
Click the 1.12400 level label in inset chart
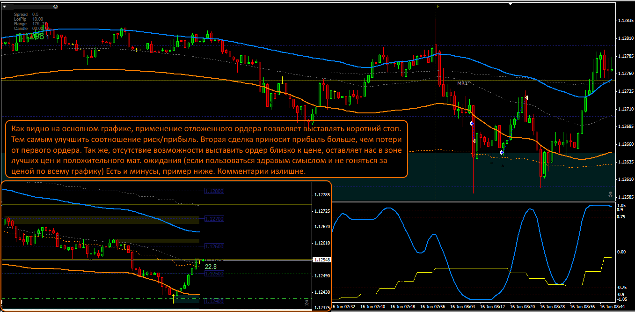(x=215, y=301)
